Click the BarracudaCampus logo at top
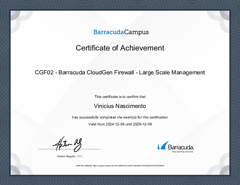The image size is (240, 185). (121, 32)
